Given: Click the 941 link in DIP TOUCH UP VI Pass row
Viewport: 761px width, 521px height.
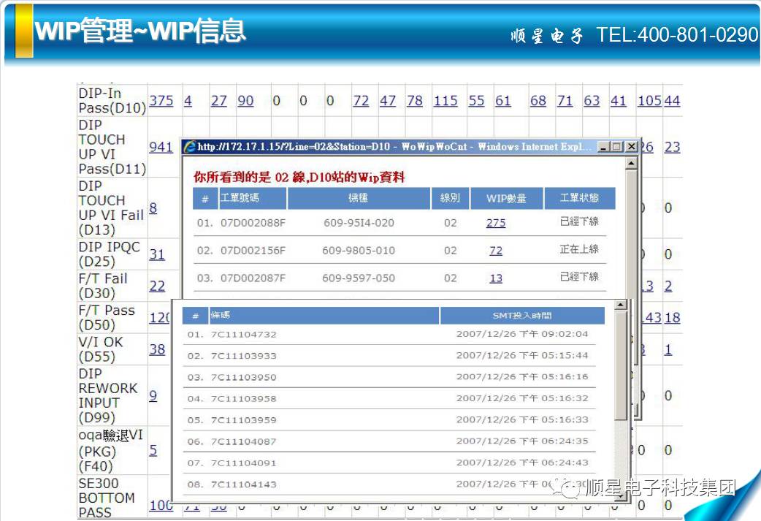Looking at the screenshot, I should (161, 147).
